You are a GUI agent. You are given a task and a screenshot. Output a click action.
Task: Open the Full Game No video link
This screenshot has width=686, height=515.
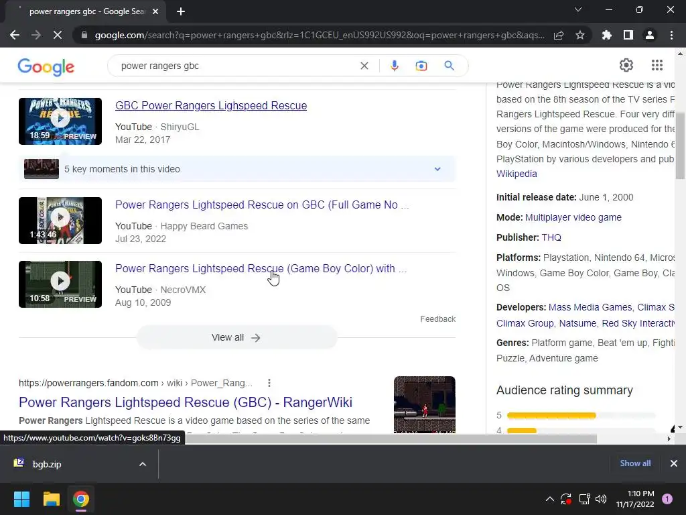pyautogui.click(x=262, y=205)
